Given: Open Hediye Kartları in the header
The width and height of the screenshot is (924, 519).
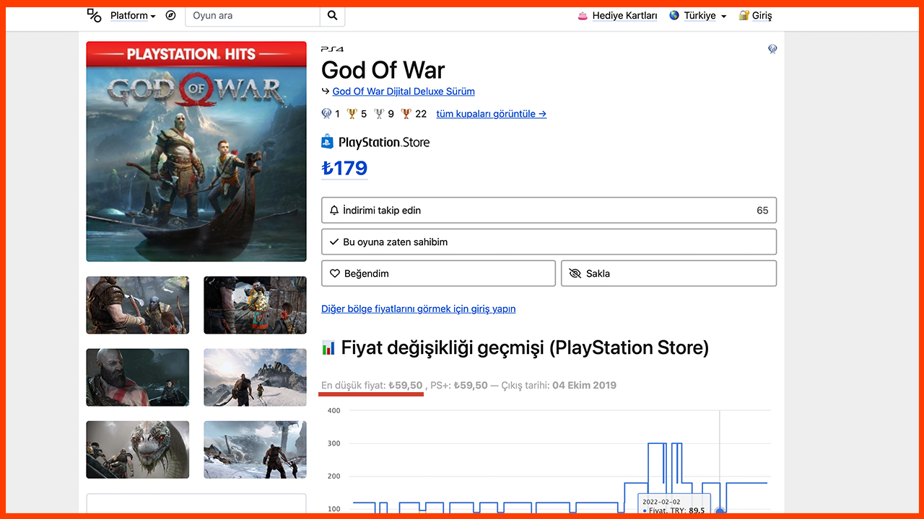Looking at the screenshot, I should 624,16.
